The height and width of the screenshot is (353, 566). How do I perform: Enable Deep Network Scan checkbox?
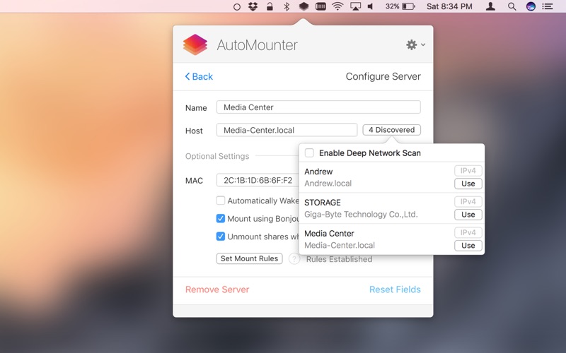tap(309, 152)
